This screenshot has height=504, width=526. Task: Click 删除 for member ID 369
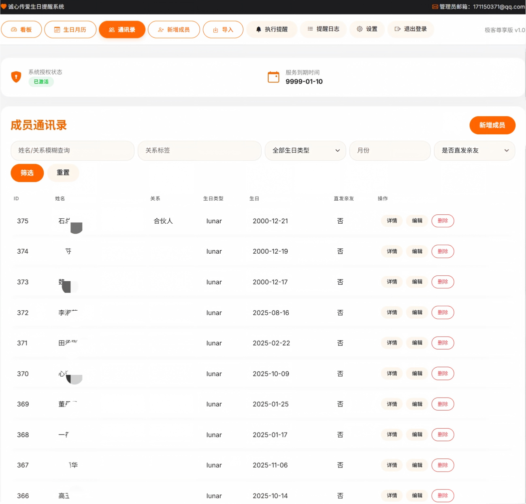[x=443, y=404]
